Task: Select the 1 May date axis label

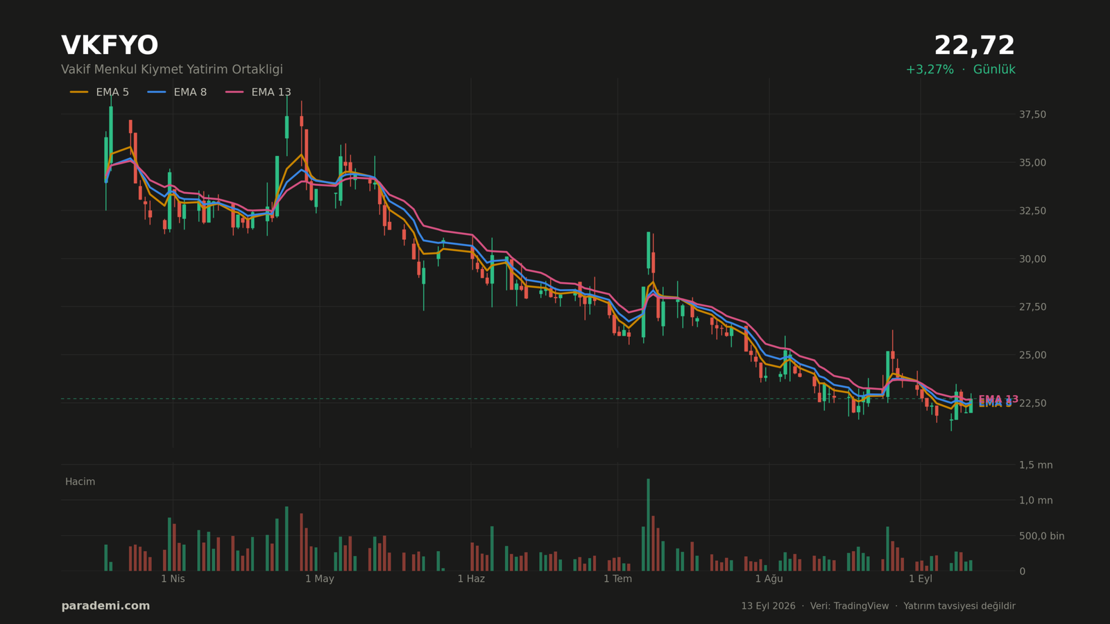Action: 320,579
